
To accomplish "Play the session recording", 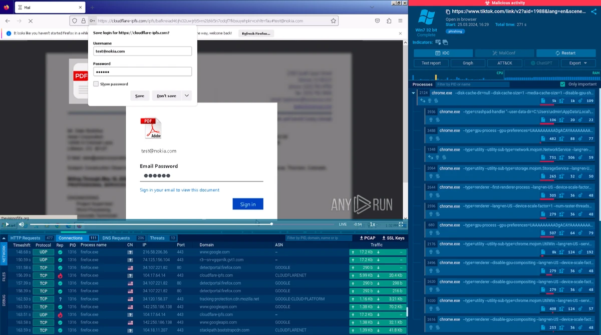I will pos(8,224).
